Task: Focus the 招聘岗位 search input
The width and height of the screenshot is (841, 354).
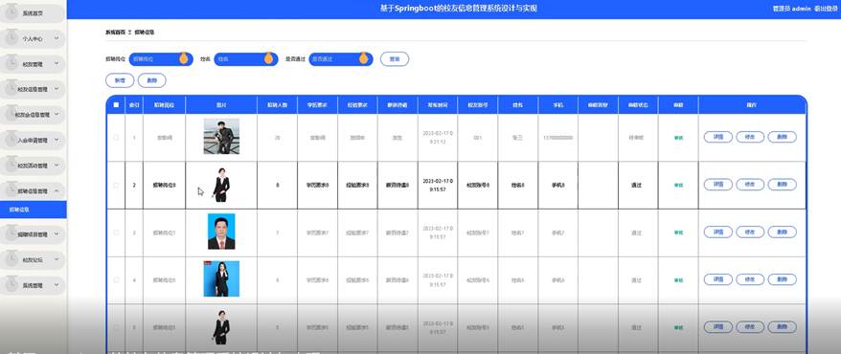Action: point(161,59)
